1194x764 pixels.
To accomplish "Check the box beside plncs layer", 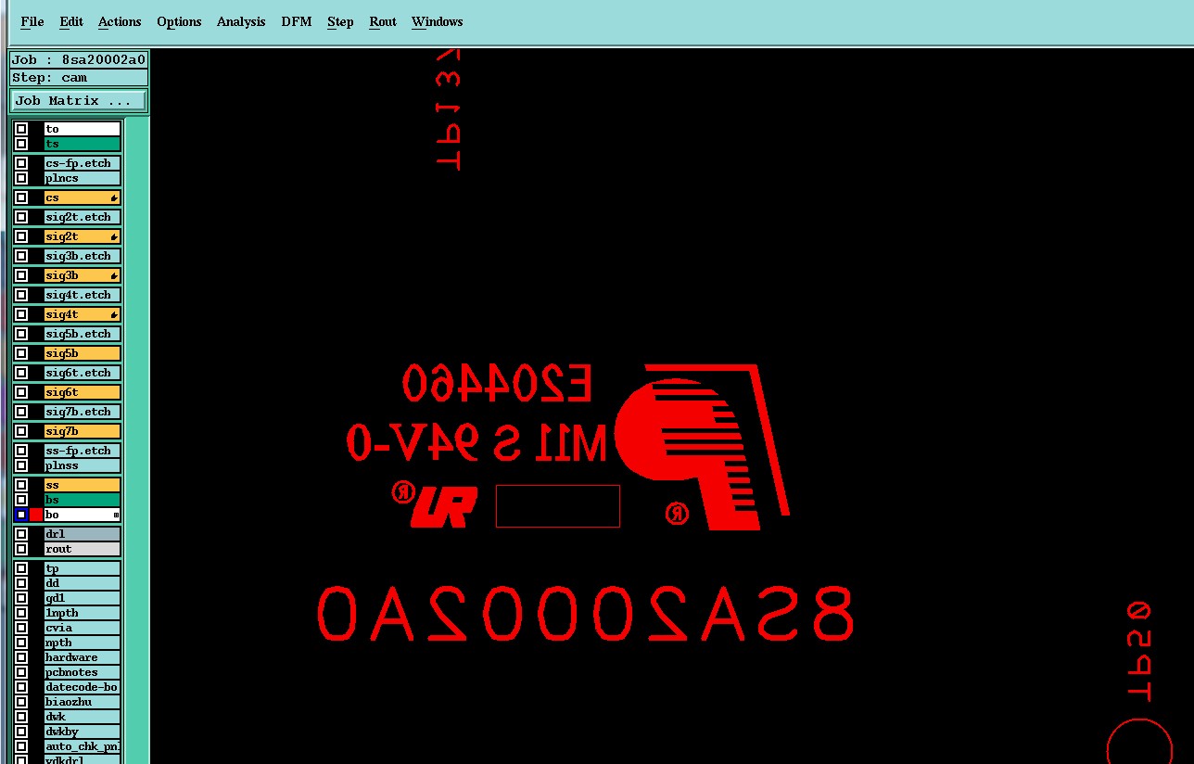I will click(x=21, y=178).
